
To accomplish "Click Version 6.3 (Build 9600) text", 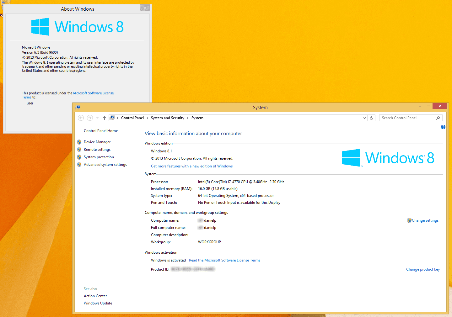I will (x=40, y=52).
